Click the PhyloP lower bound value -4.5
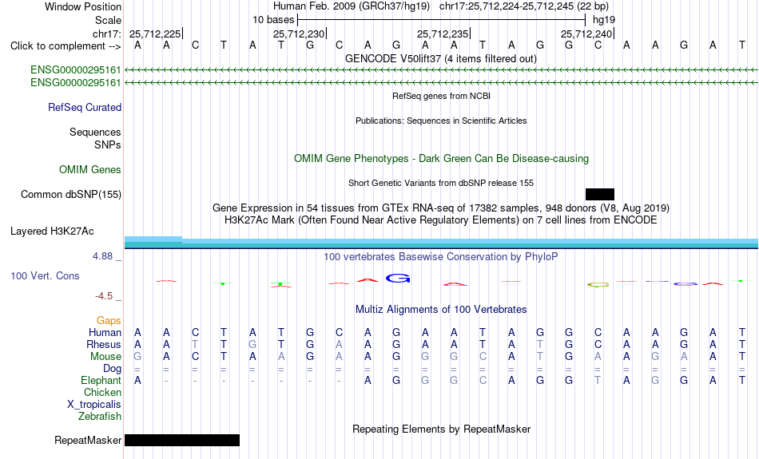The height and width of the screenshot is (459, 759). coord(104,296)
